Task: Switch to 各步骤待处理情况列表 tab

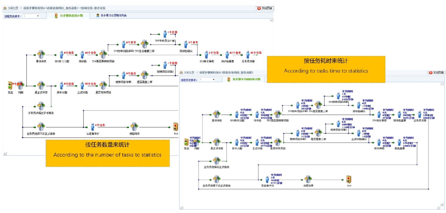Action: (x=111, y=16)
